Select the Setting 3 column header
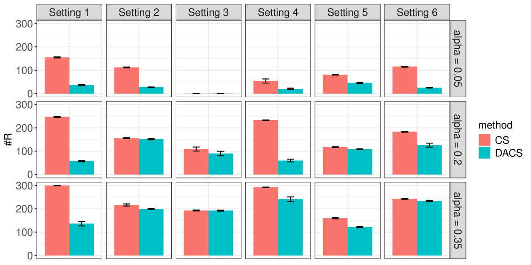The image size is (531, 265). pyautogui.click(x=208, y=12)
